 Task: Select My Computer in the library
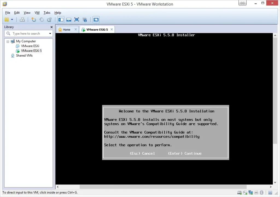(26, 41)
